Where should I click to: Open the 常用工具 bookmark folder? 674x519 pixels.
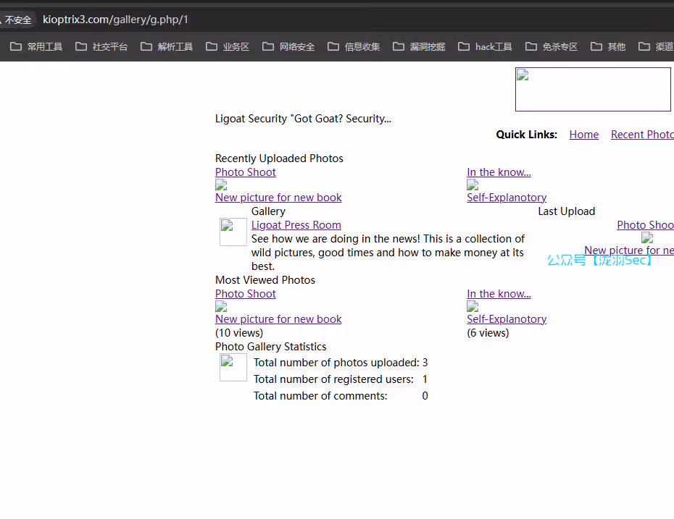click(x=37, y=47)
